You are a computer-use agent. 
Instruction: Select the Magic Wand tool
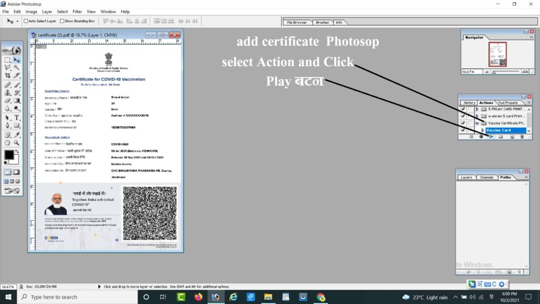16,68
